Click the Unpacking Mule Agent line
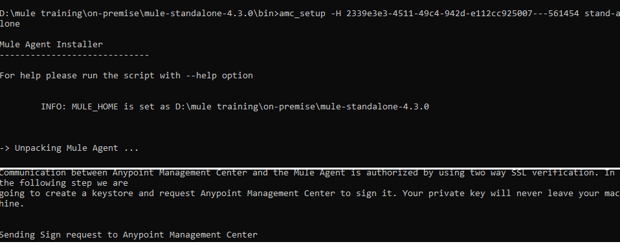Viewport: 620px width, 244px height. tap(69, 148)
